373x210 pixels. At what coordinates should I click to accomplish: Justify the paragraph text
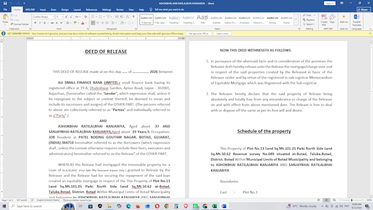coord(107,23)
